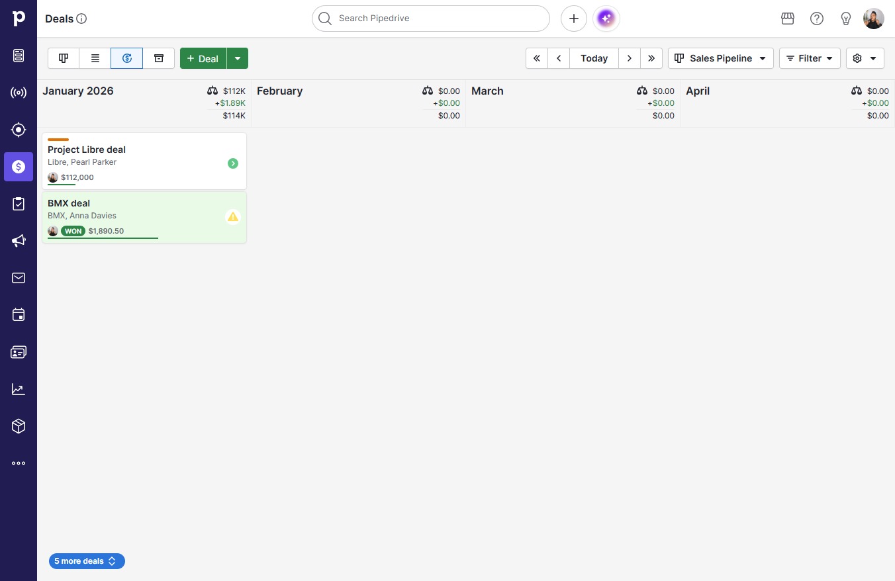This screenshot has height=581, width=895.
Task: Open Contacts card icon in sidebar
Action: tap(19, 352)
